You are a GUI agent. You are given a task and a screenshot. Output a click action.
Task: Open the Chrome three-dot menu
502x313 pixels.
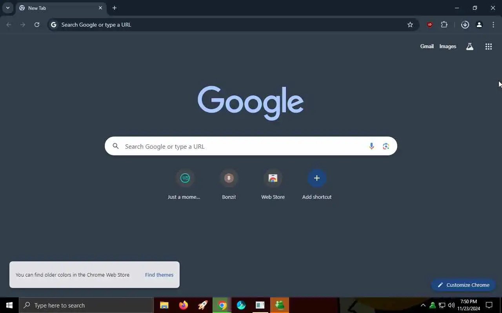[x=493, y=25]
